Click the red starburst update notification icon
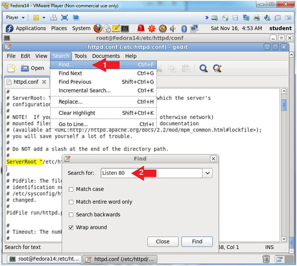Image resolution: width=297 pixels, height=266 pixels. click(152, 28)
